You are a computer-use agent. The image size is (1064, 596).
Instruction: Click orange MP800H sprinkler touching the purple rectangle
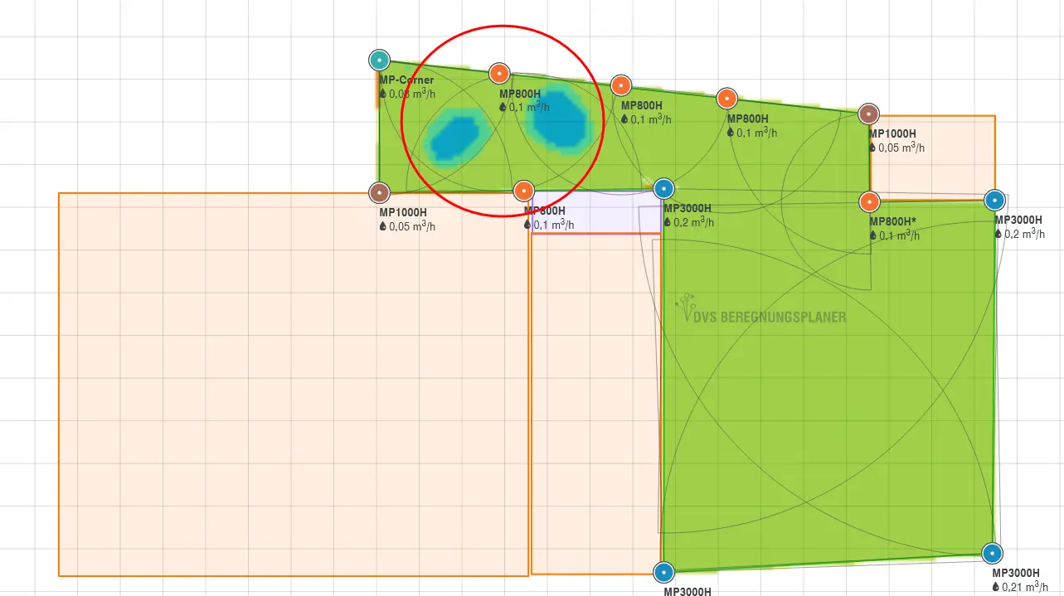[523, 191]
